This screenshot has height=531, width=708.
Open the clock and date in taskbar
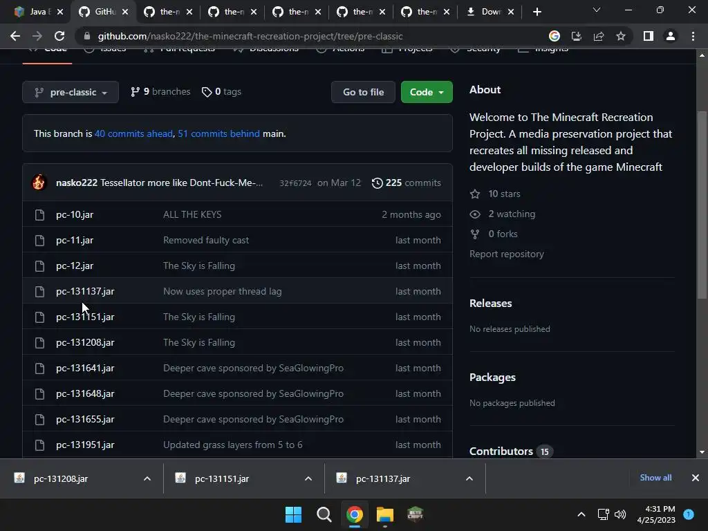point(655,514)
